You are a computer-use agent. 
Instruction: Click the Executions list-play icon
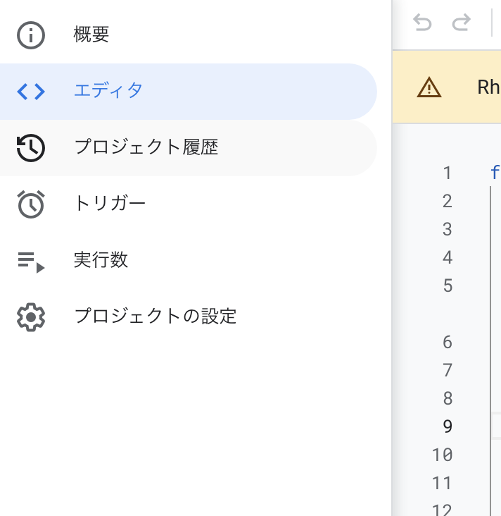31,262
